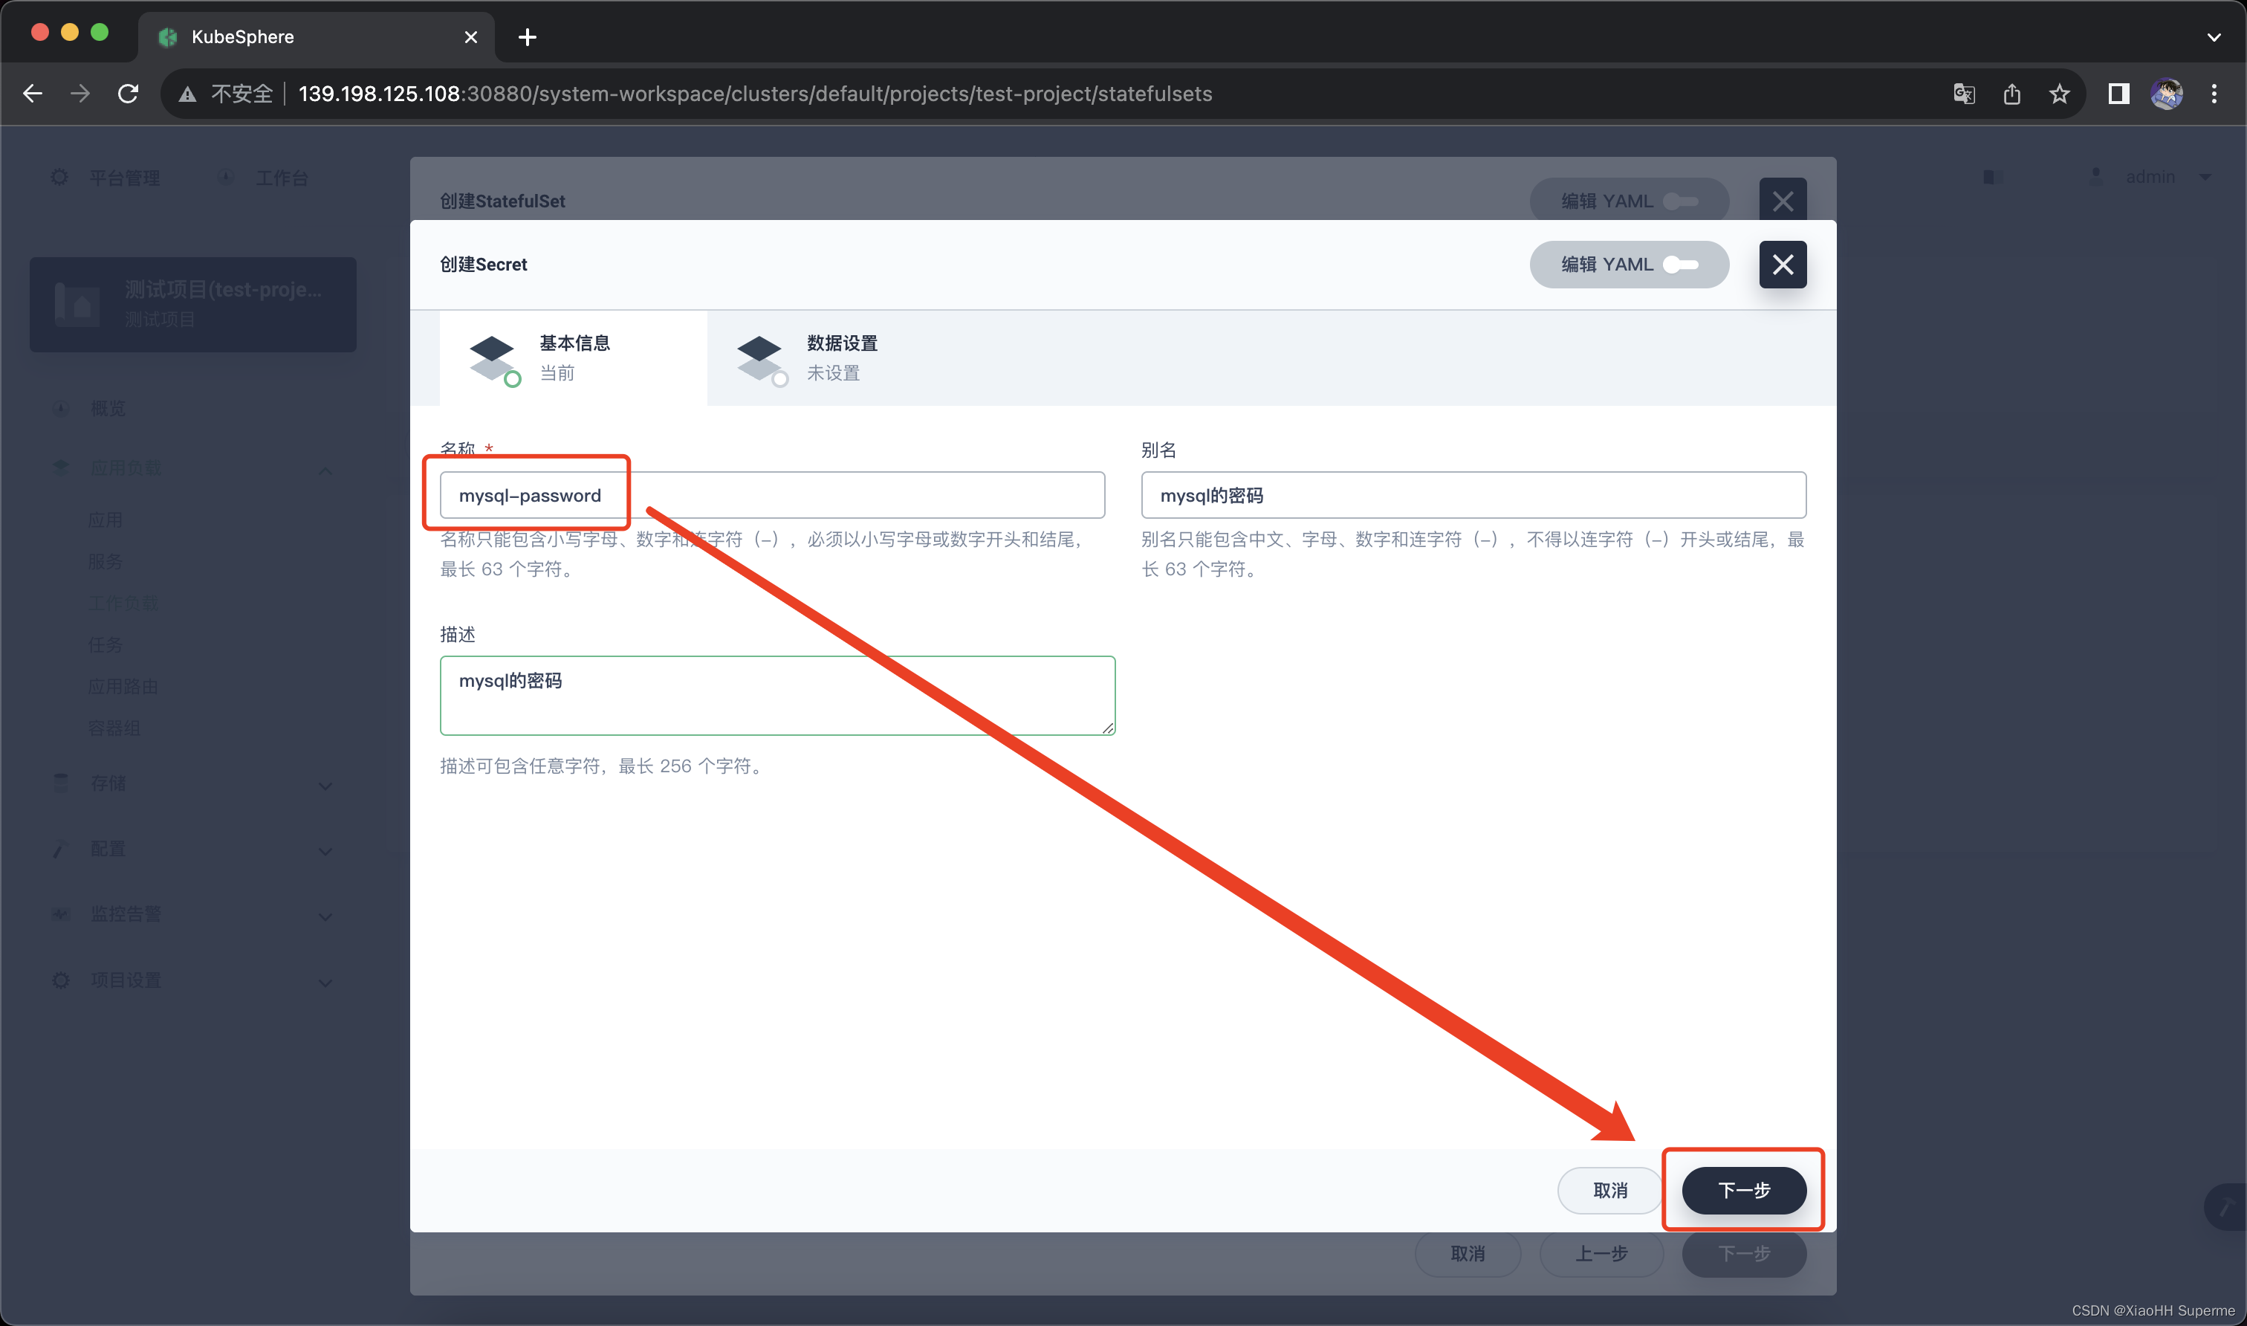Open Chrome three-dot menu

click(x=2214, y=94)
